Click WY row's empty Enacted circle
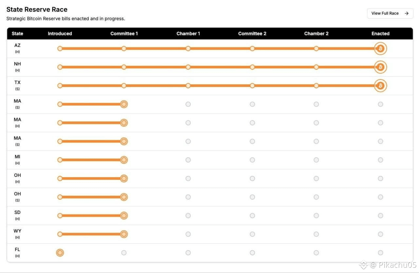 point(380,234)
